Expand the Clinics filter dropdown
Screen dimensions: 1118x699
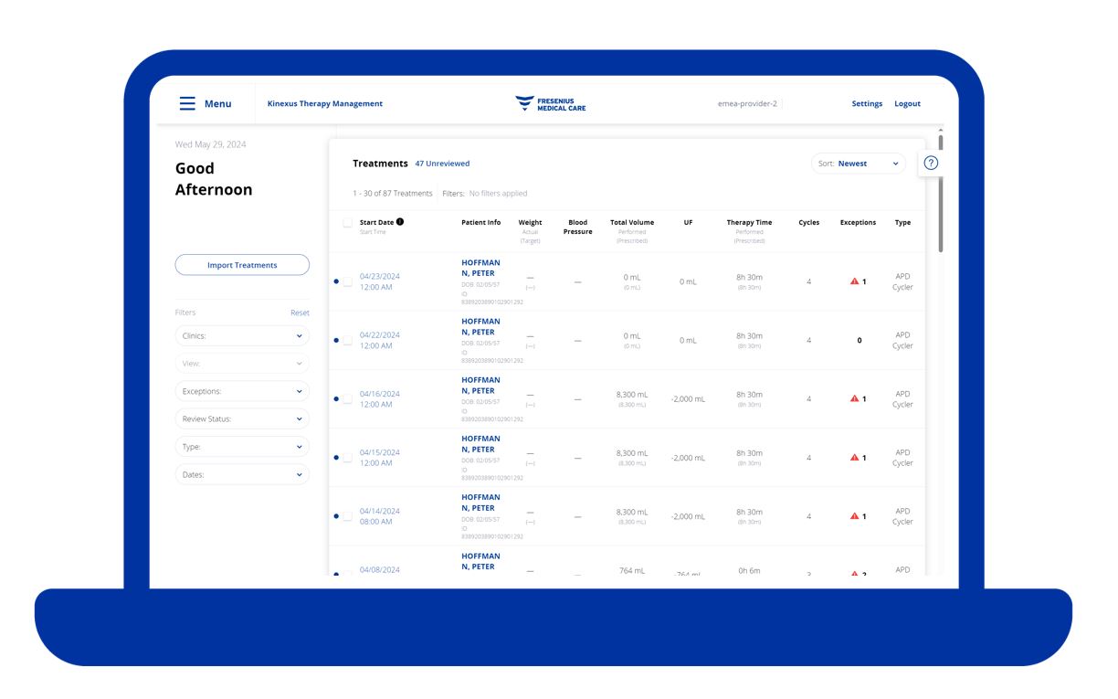tap(242, 335)
